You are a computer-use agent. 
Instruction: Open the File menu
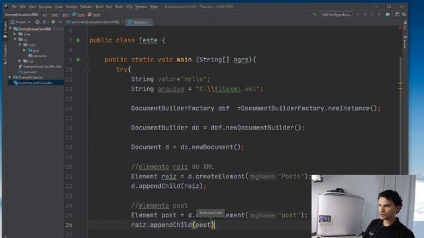[x=14, y=7]
